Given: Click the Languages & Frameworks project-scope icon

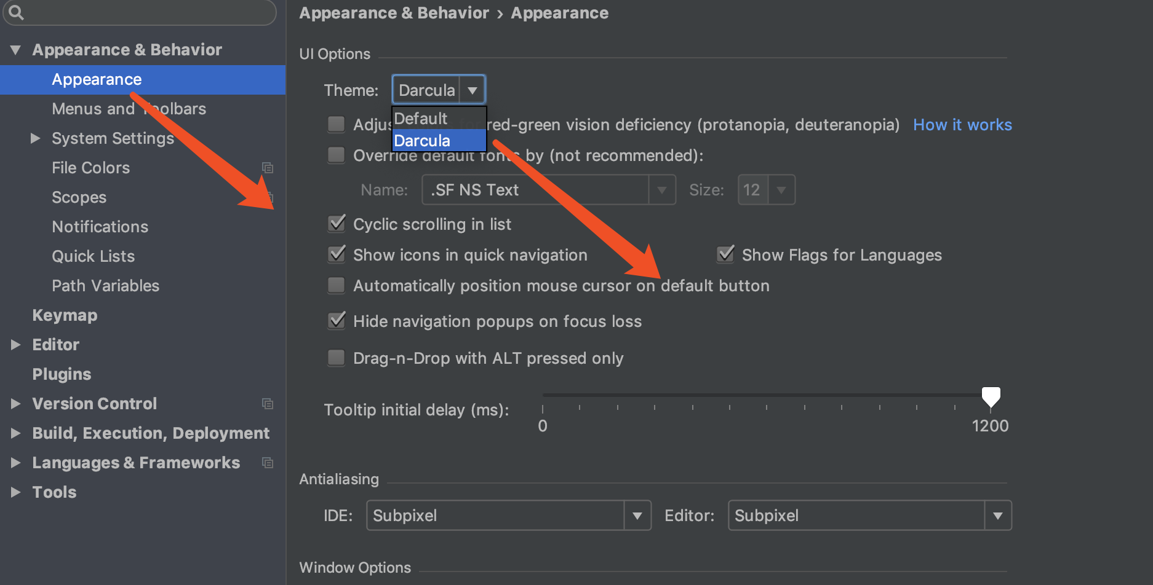Looking at the screenshot, I should (268, 463).
